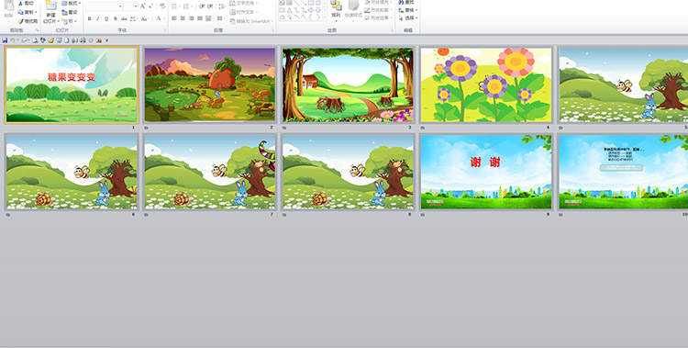Click the Cut (剪切) scissors icon
Image resolution: width=688 pixels, height=348 pixels.
[x=20, y=4]
